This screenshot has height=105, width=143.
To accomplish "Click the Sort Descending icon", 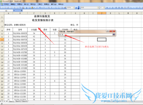I will coord(59,8).
